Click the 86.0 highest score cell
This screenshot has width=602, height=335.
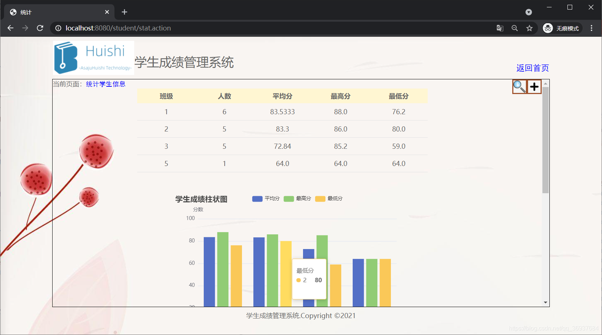point(341,129)
